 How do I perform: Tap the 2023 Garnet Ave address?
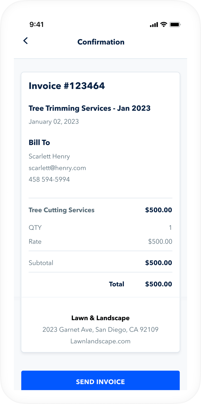[x=100, y=330]
